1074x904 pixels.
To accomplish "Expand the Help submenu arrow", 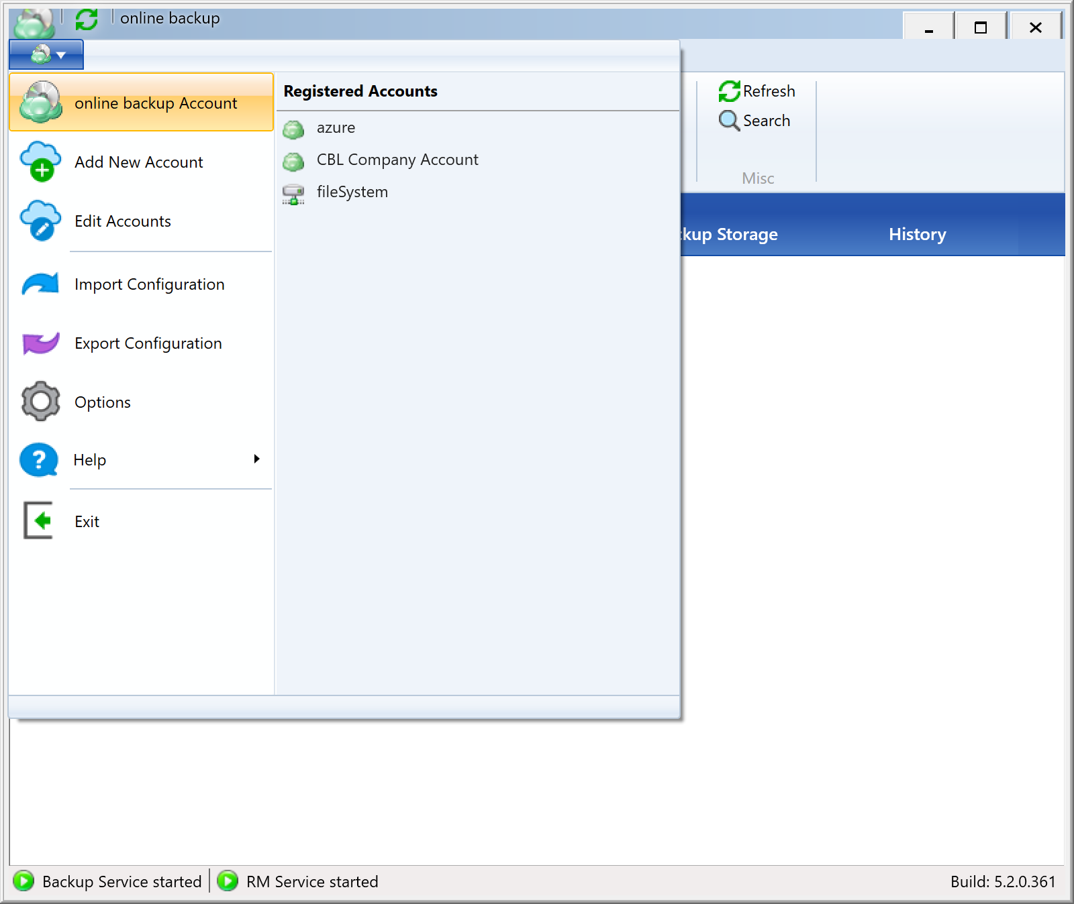I will (256, 459).
